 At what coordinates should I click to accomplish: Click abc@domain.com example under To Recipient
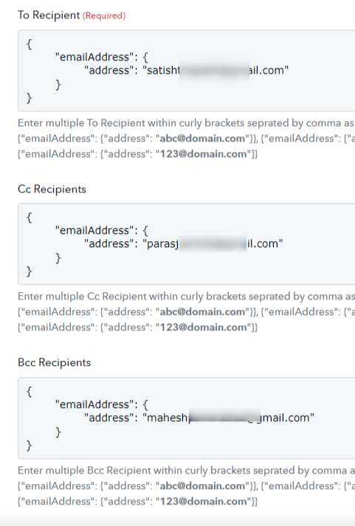tap(202, 139)
